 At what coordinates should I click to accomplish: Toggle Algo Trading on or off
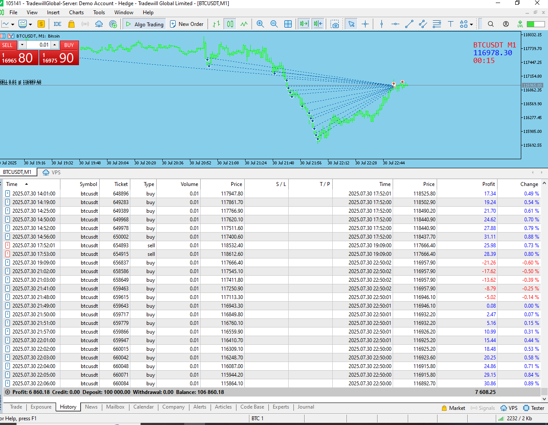(145, 24)
